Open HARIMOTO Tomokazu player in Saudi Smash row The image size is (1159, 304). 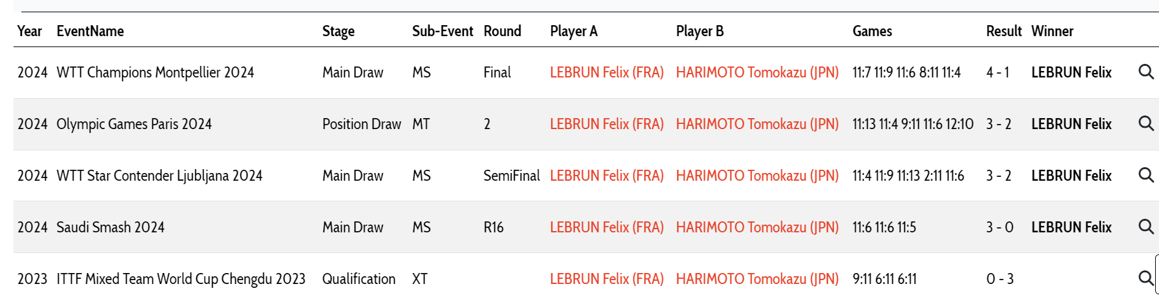click(x=757, y=227)
